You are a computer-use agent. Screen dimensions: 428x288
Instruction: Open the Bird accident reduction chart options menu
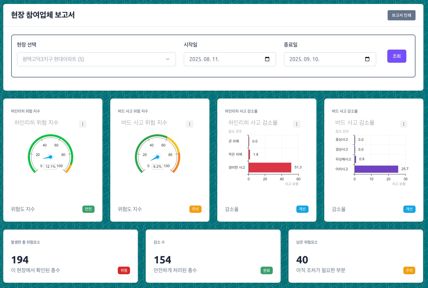404,124
